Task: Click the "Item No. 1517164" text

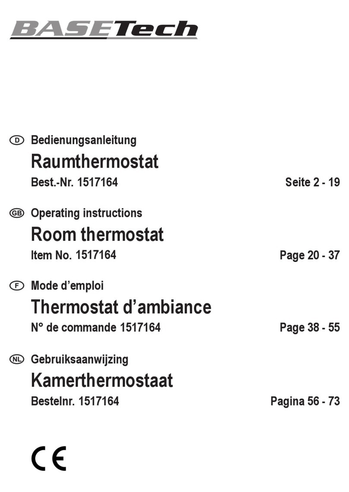Action: [73, 255]
